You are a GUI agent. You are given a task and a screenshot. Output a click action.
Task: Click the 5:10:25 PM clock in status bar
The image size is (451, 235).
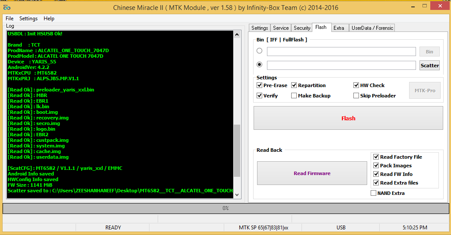(x=415, y=228)
